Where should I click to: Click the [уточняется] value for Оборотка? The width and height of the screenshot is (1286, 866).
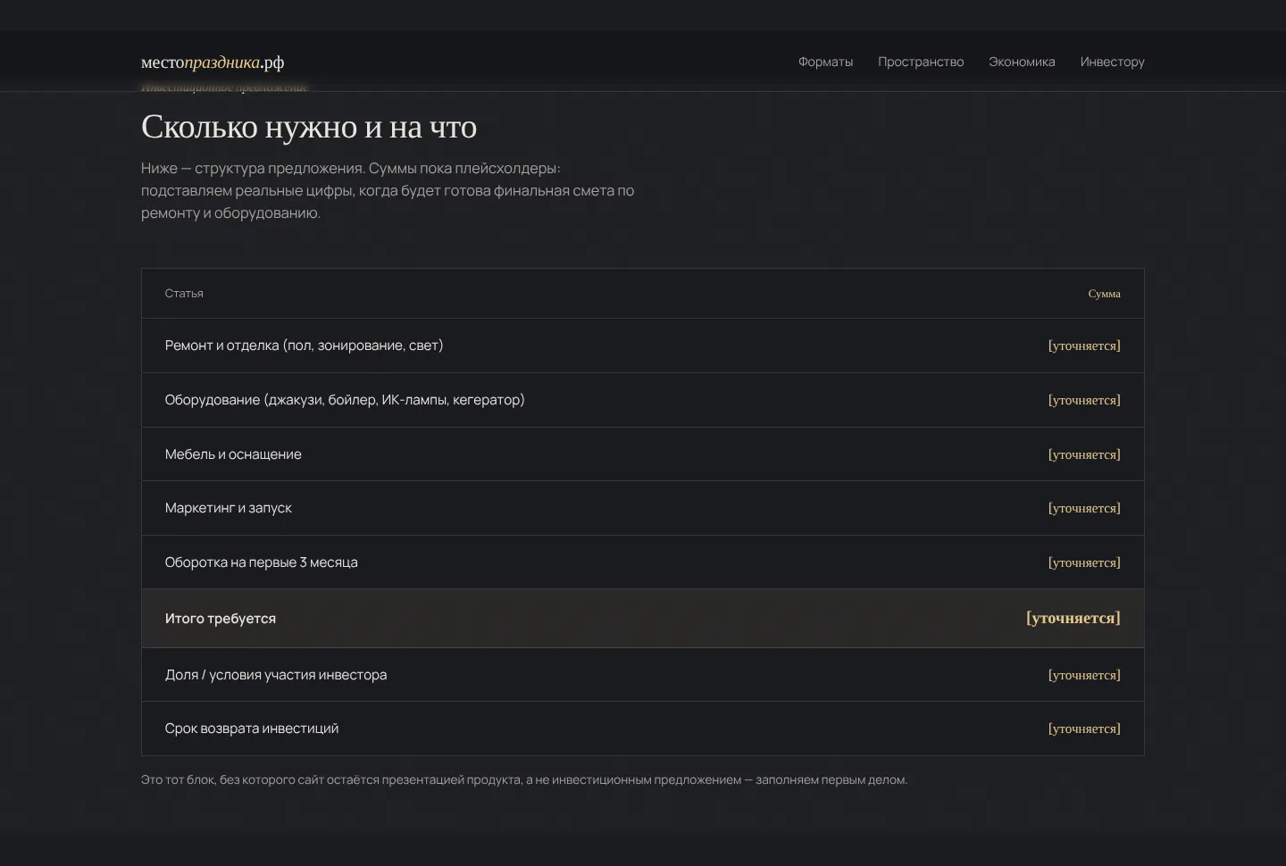(1084, 562)
